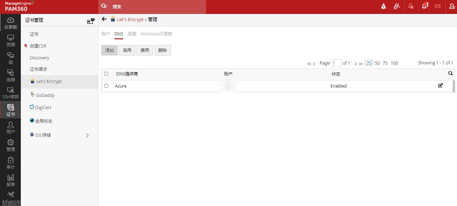457x206 pixels.
Task: Click the 添加 button
Action: point(109,50)
